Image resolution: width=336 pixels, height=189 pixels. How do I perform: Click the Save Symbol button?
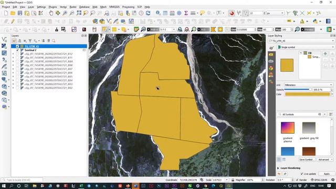(307, 160)
